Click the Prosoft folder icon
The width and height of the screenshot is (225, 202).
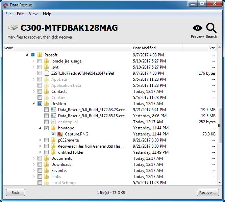coord(40,55)
